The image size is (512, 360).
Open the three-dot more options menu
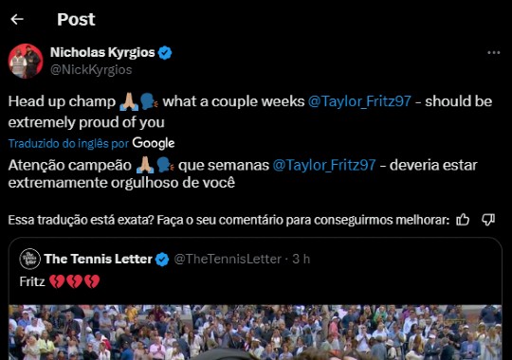coord(493,52)
